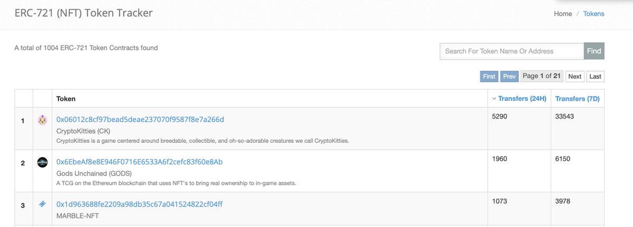Click the CryptoKitties (CK) token name
This screenshot has width=633, height=227.
(83, 131)
